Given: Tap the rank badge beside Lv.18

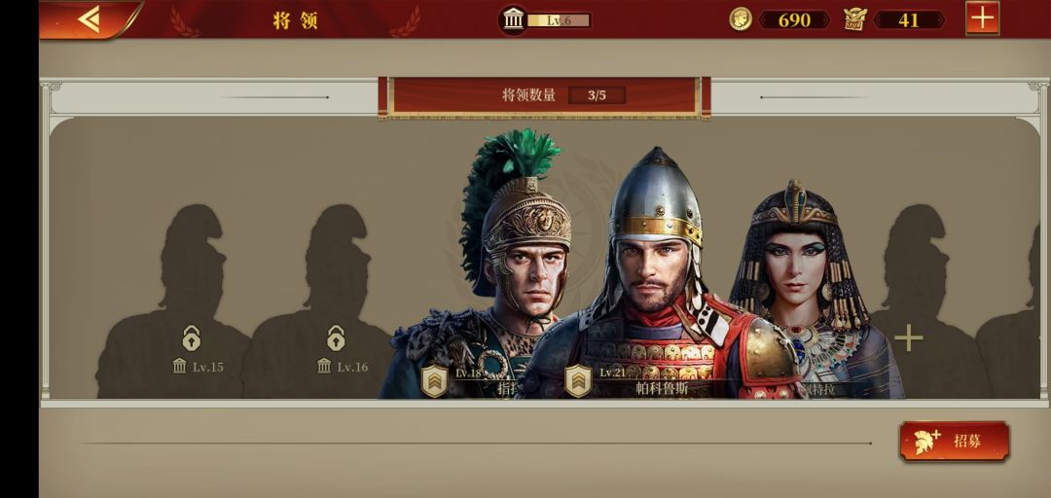Looking at the screenshot, I should (x=434, y=380).
